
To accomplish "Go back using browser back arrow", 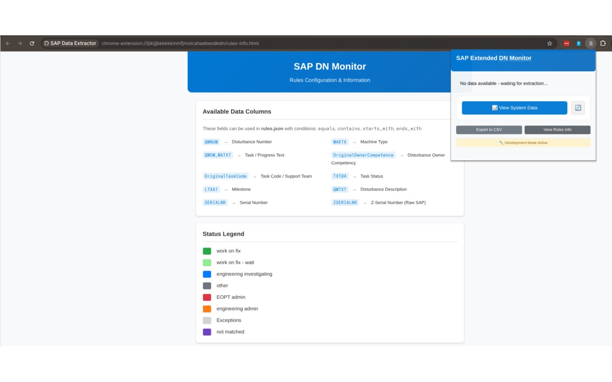I will click(8, 43).
